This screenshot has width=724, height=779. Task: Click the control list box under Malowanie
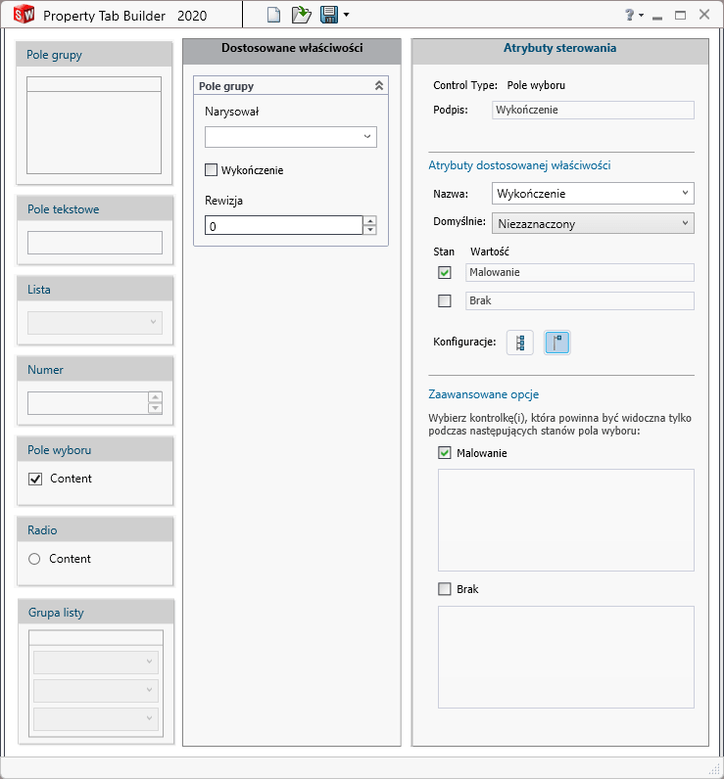566,521
